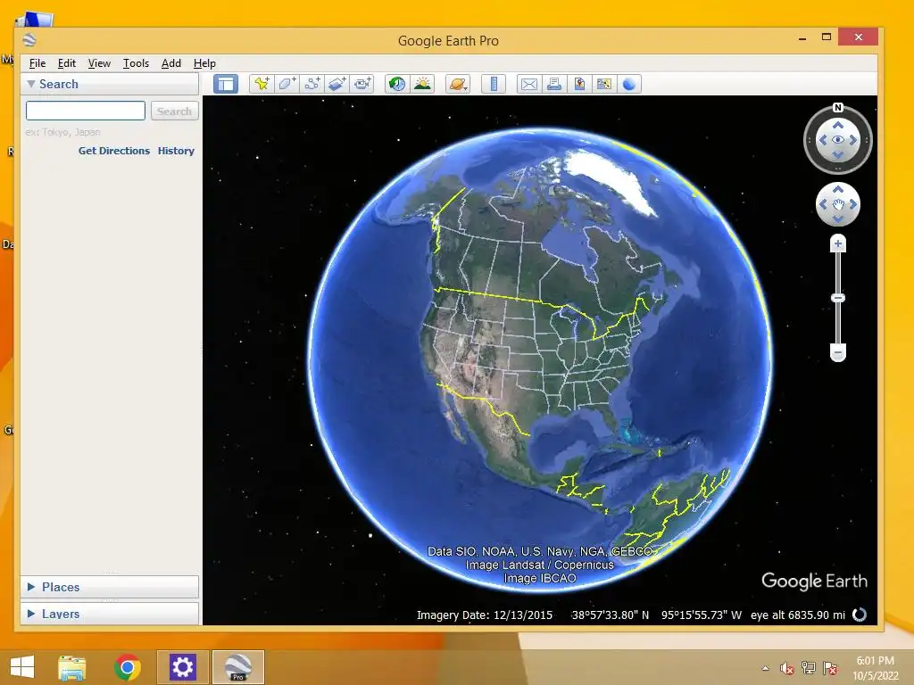Show hidden tray icons arrow
914x685 pixels.
(x=765, y=669)
